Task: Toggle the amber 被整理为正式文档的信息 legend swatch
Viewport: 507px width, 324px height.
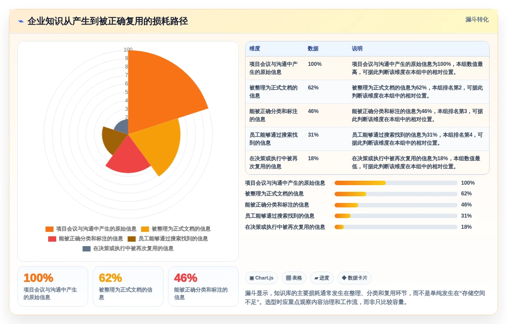Action: [x=145, y=229]
